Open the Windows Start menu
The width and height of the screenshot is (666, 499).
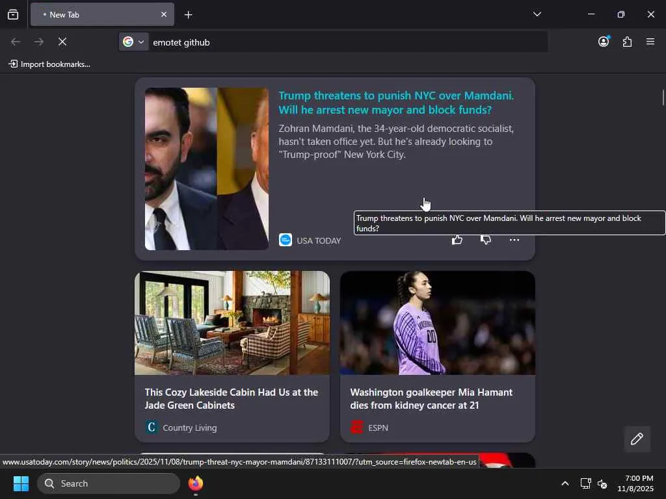(x=21, y=483)
